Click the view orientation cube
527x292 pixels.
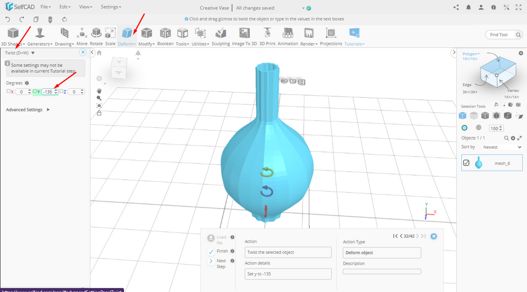tap(119, 68)
